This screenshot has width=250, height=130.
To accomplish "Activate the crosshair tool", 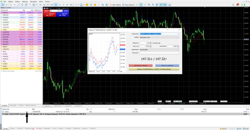I will coord(7,5).
